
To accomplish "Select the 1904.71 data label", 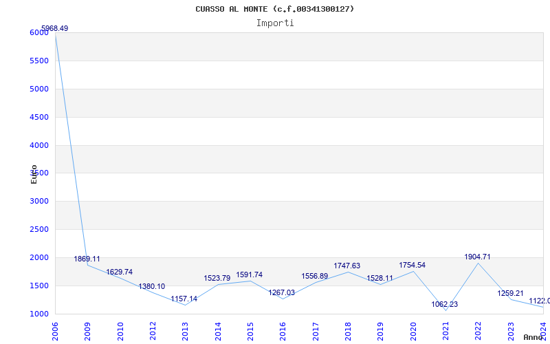I will click(477, 257).
